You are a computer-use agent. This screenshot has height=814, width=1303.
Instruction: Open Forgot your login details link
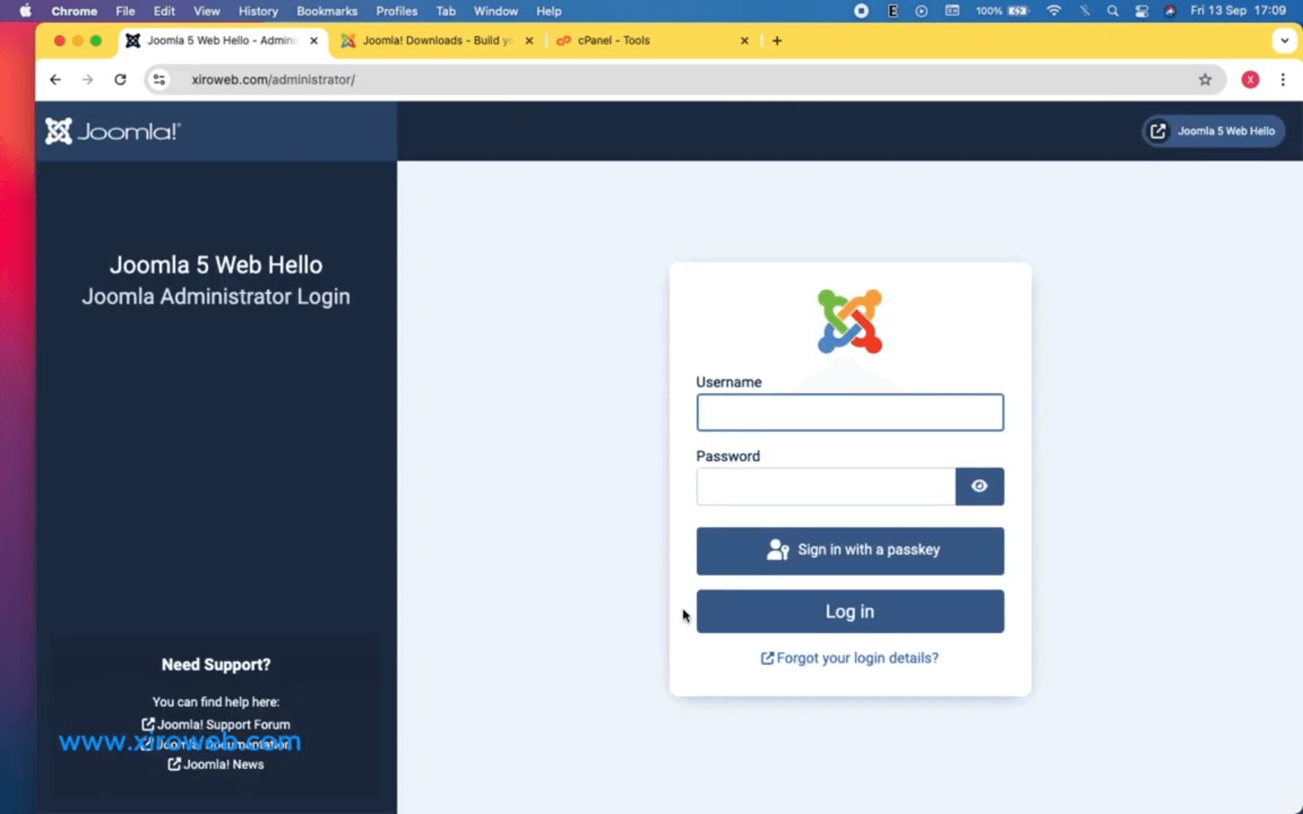point(850,658)
